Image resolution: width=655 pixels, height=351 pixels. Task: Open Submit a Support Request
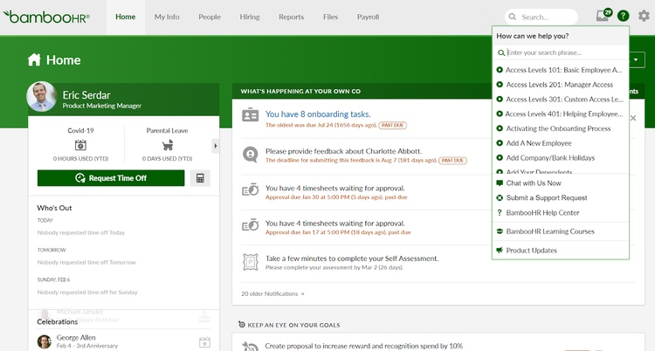pyautogui.click(x=546, y=198)
